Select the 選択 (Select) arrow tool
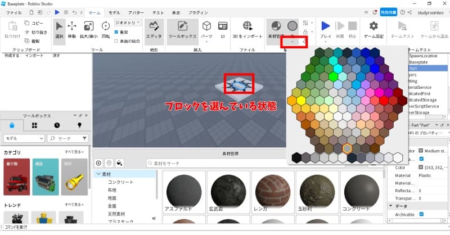This screenshot has height=235, width=450. tap(59, 31)
